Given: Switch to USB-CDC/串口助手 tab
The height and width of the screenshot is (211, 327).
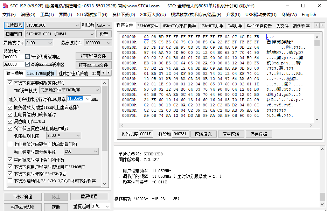Looking at the screenshot, I should tap(179, 26).
